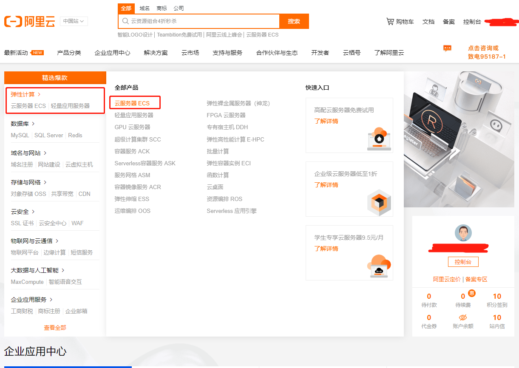Screen dimensions: 519x368
Task: Open FPGA 云服务器 product
Action: [x=226, y=115]
